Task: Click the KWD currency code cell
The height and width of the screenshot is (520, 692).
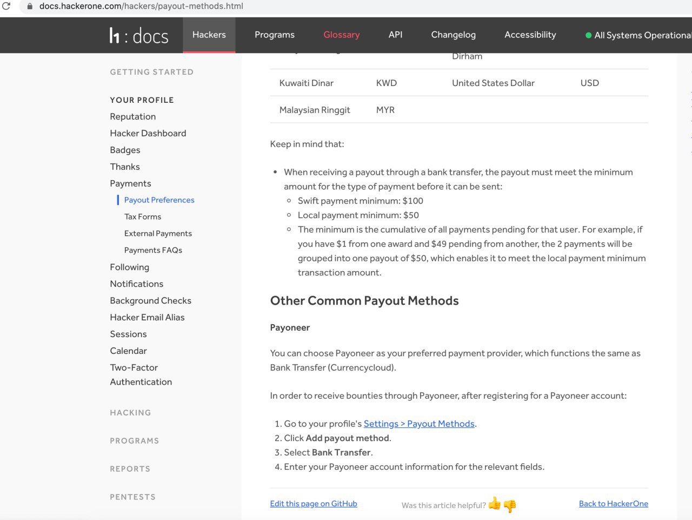Action: click(387, 83)
